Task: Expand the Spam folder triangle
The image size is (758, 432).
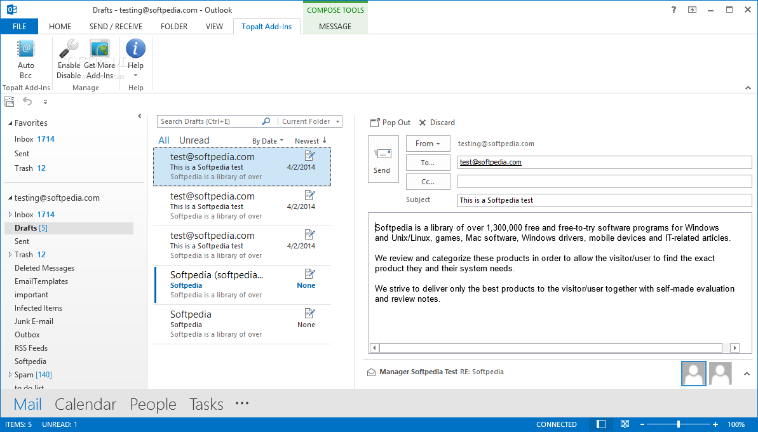Action: click(10, 374)
